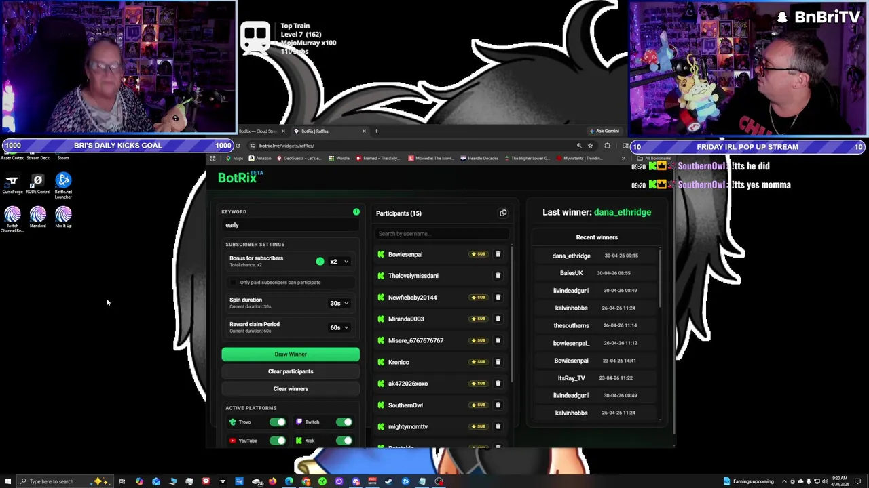Screen dimensions: 869x488
Task: Open browser extensions puzzle icon
Action: [x=607, y=146]
